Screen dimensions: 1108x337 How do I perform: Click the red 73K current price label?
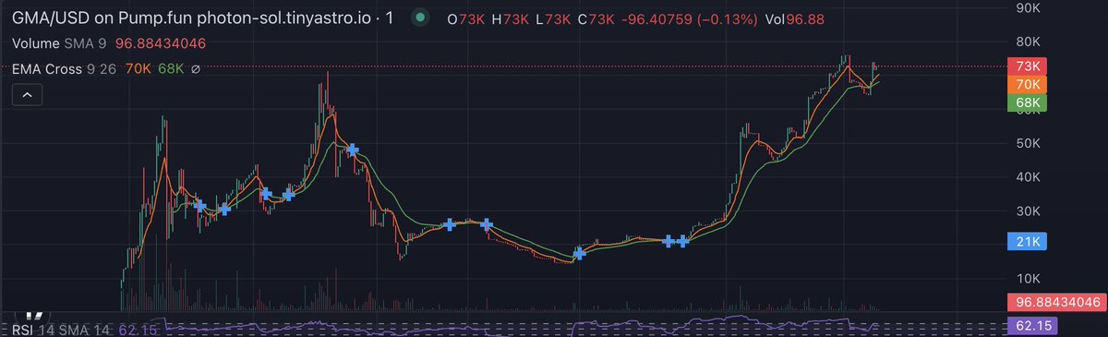pyautogui.click(x=1027, y=66)
